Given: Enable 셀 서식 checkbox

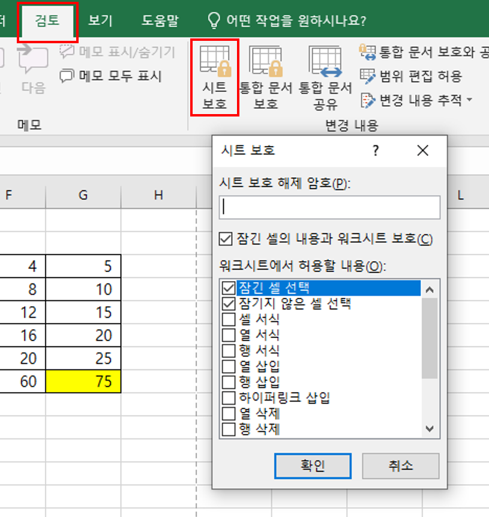Looking at the screenshot, I should pyautogui.click(x=229, y=319).
